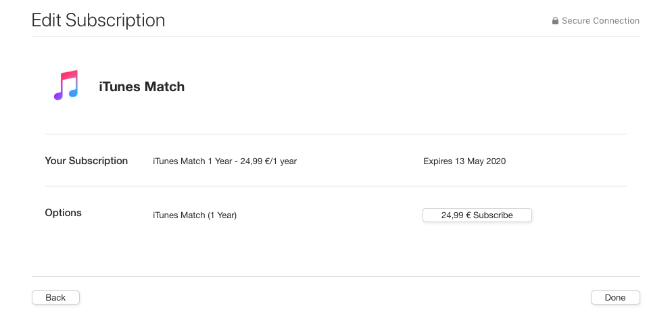Click the divider line under Edit Subscription heading

pos(335,36)
